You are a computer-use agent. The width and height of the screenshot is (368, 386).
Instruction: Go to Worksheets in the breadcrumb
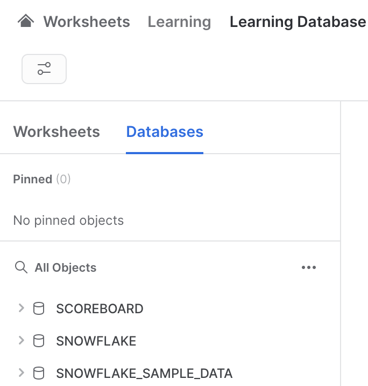tap(87, 22)
